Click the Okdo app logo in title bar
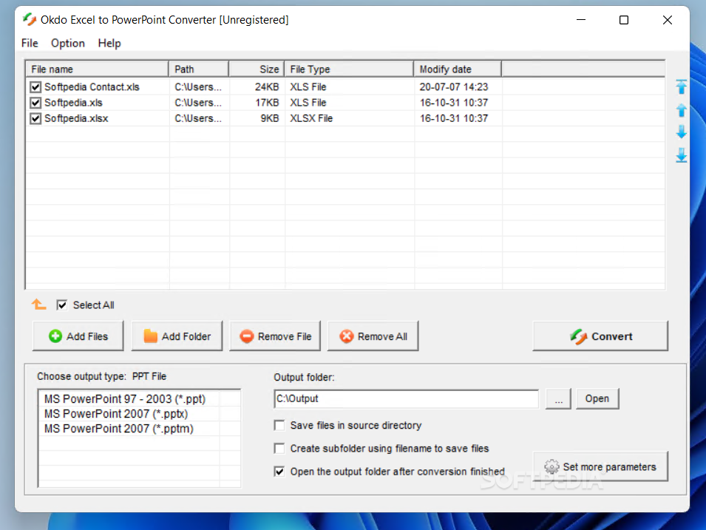 [x=30, y=19]
